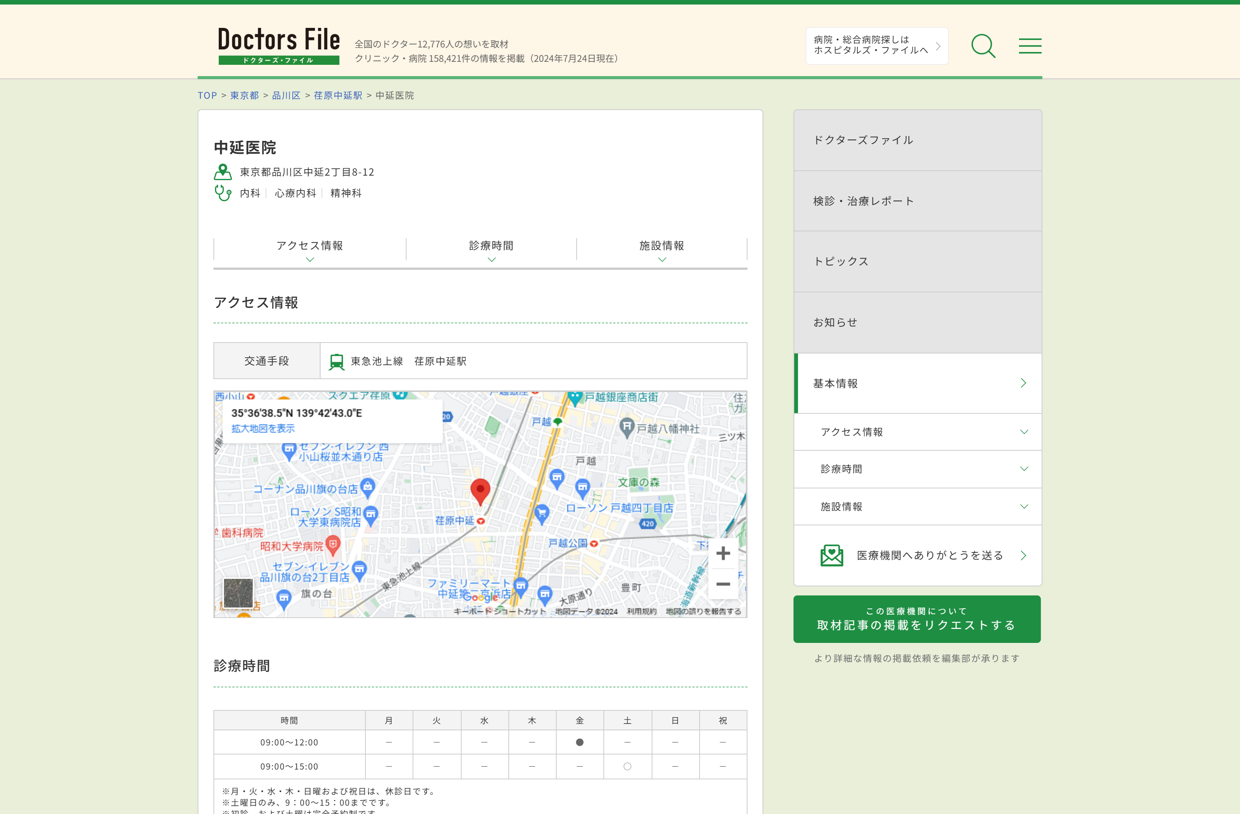Image resolution: width=1240 pixels, height=814 pixels.
Task: Jump to 施設情報 tab in clinic card
Action: (662, 250)
